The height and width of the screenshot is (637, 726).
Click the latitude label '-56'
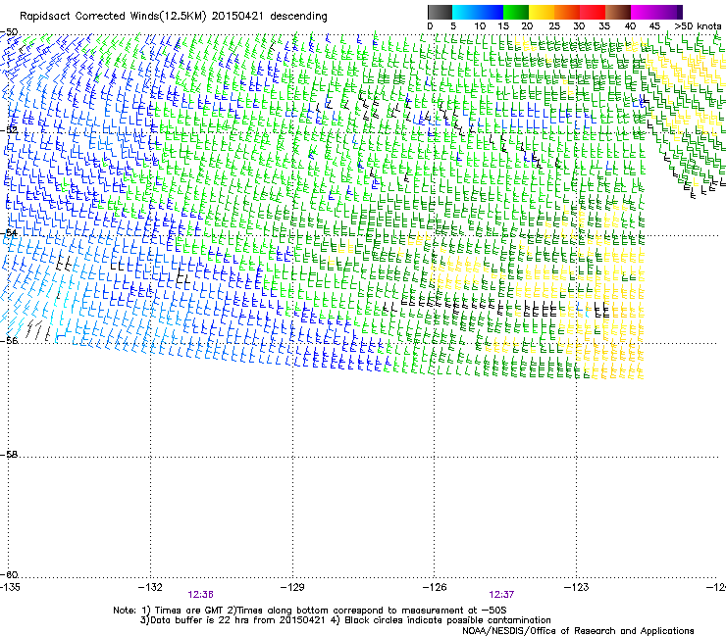click(x=9, y=340)
